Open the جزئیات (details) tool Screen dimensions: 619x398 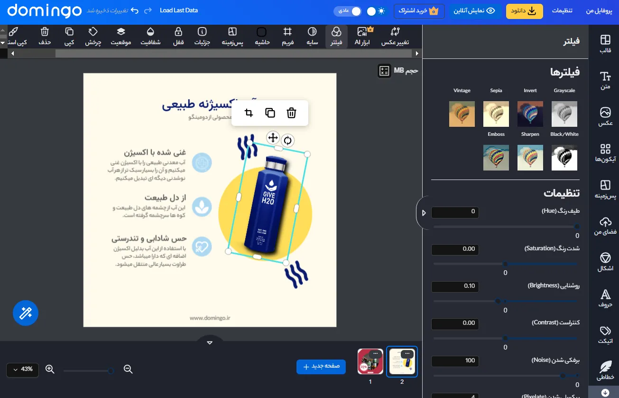click(x=202, y=37)
